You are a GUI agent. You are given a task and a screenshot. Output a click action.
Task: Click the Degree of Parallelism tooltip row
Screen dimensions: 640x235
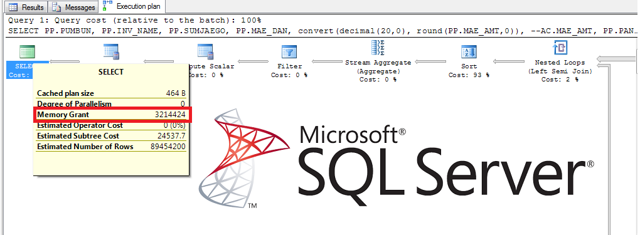tap(111, 104)
